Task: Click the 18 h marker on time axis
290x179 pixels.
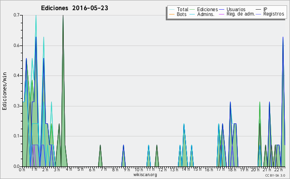Action: [x=232, y=169]
